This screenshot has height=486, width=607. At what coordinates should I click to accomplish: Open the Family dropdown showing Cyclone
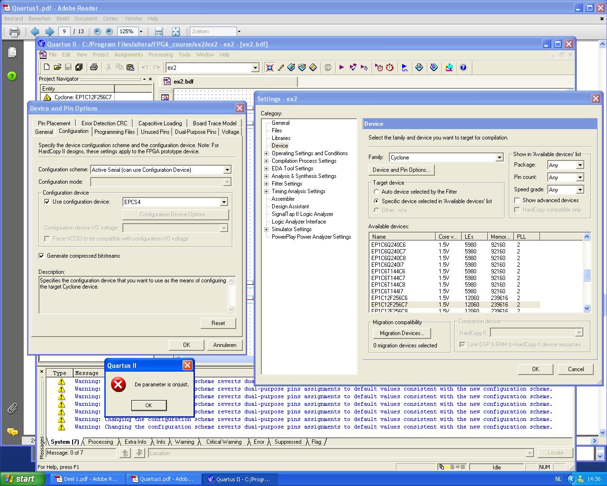(499, 158)
